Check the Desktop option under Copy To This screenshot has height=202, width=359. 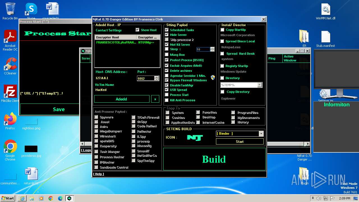coord(198,117)
